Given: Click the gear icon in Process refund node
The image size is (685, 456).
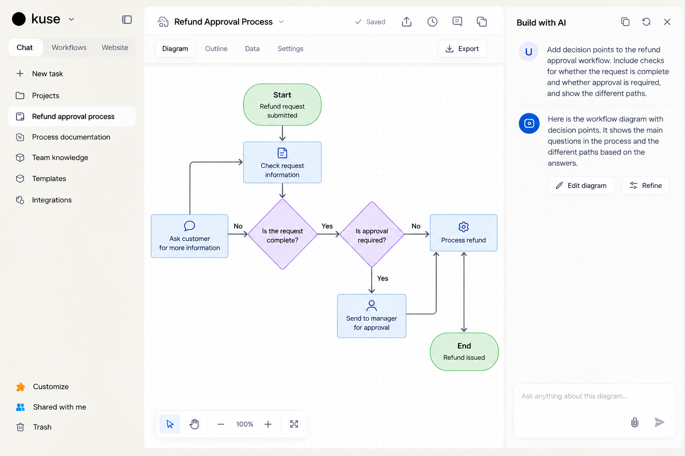Looking at the screenshot, I should point(464,227).
